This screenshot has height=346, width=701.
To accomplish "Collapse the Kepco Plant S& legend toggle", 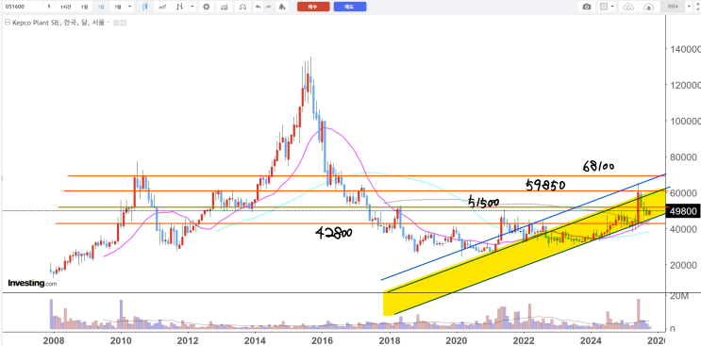I will (x=7, y=23).
